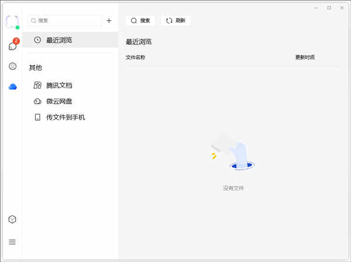Click the 搜索 toolbar button
The image size is (351, 262).
tap(140, 20)
